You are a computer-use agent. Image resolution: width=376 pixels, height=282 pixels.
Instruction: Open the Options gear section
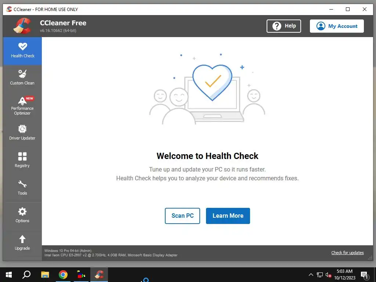click(22, 215)
